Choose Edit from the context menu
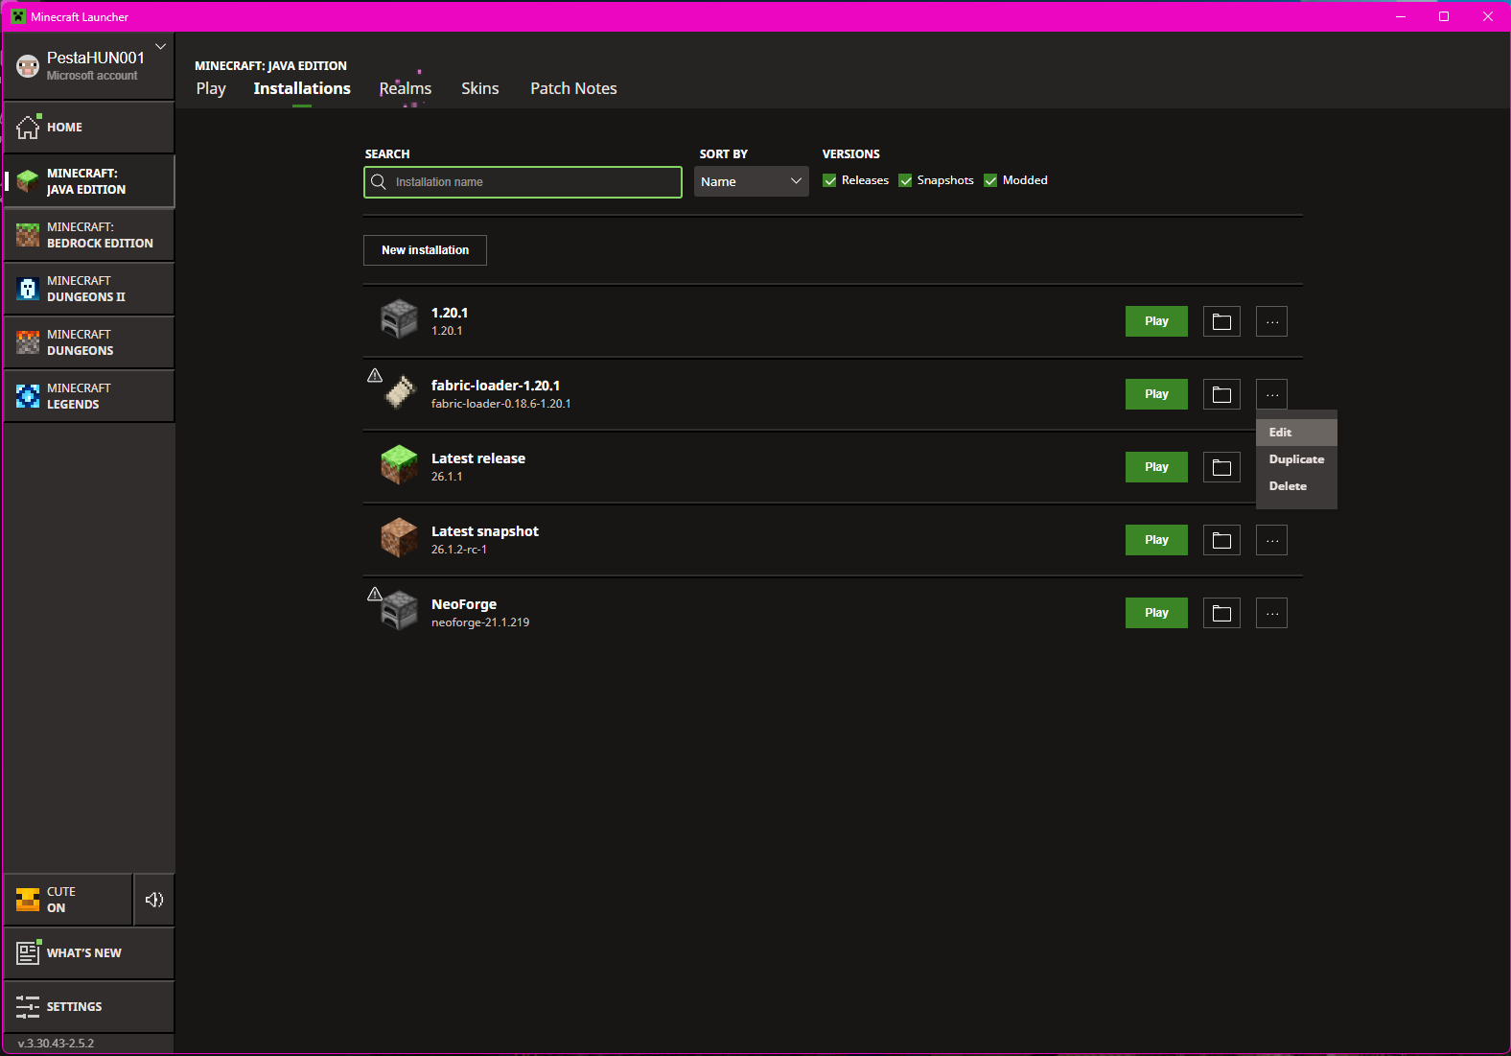 [x=1281, y=433]
